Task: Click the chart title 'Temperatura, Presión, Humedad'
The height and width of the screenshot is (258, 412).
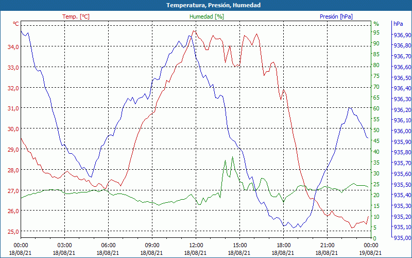Action: (x=213, y=5)
